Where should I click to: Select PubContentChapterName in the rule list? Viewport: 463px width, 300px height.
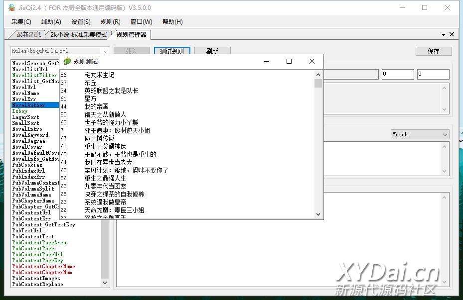(x=43, y=267)
